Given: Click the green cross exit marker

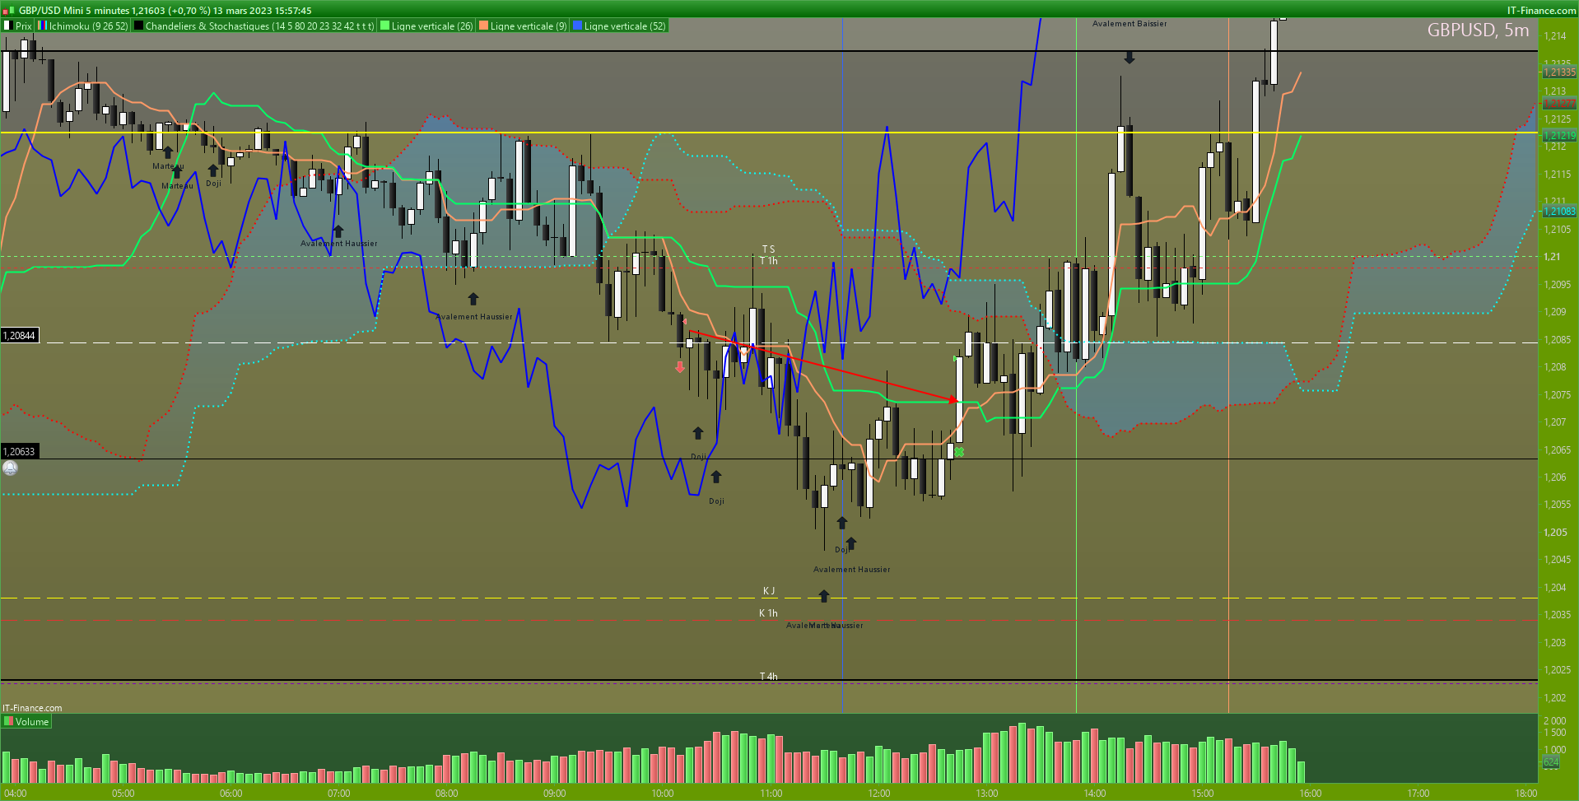Looking at the screenshot, I should 959,452.
